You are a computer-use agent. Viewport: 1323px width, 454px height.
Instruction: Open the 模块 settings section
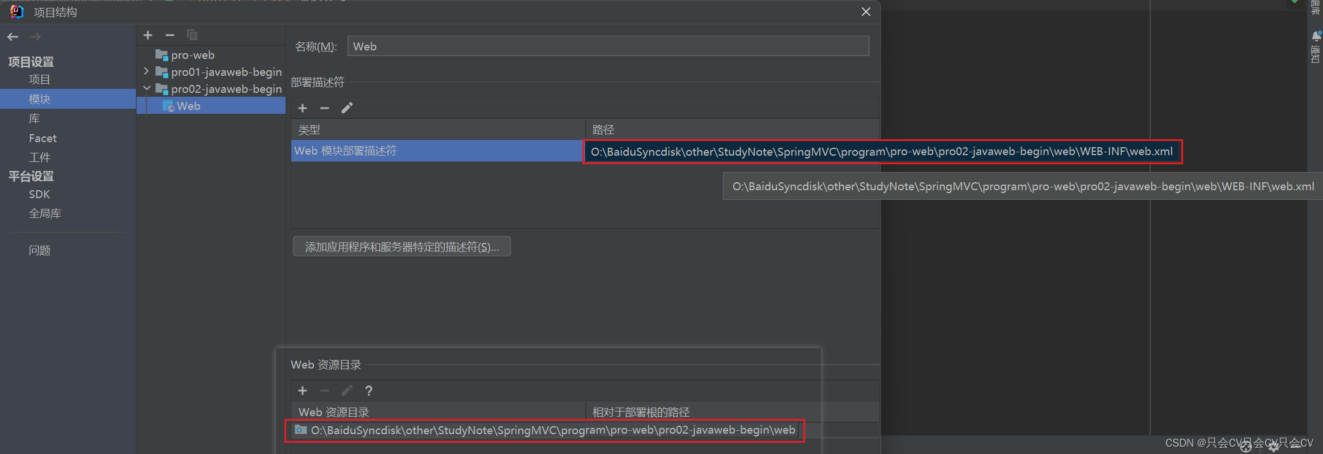pyautogui.click(x=68, y=99)
